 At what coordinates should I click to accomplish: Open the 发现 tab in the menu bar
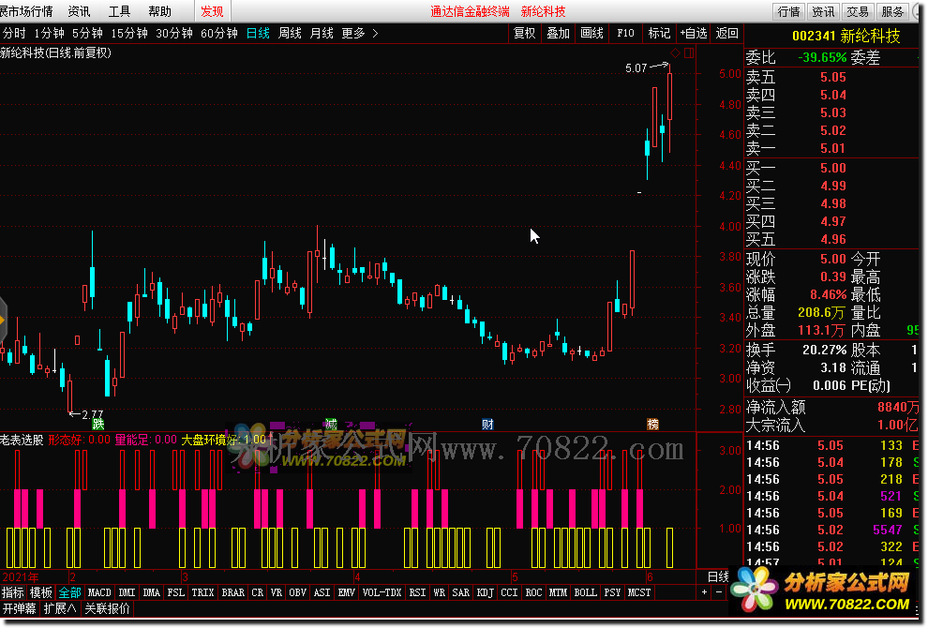coord(212,11)
